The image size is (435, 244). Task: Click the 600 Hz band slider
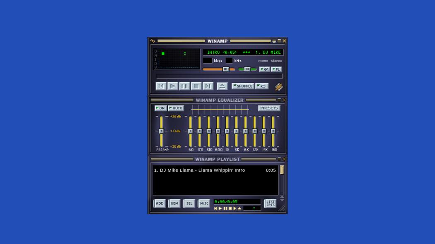point(218,131)
